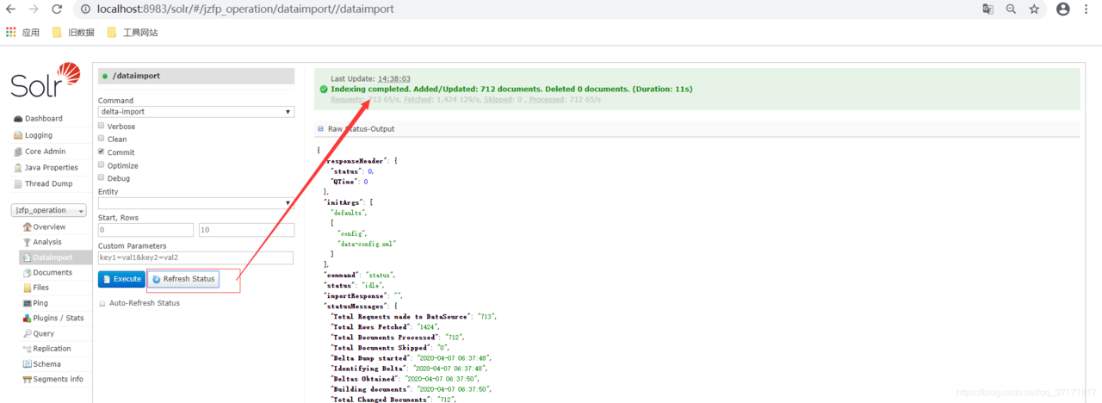Enable the Clean checkbox
1102x403 pixels.
coord(102,139)
